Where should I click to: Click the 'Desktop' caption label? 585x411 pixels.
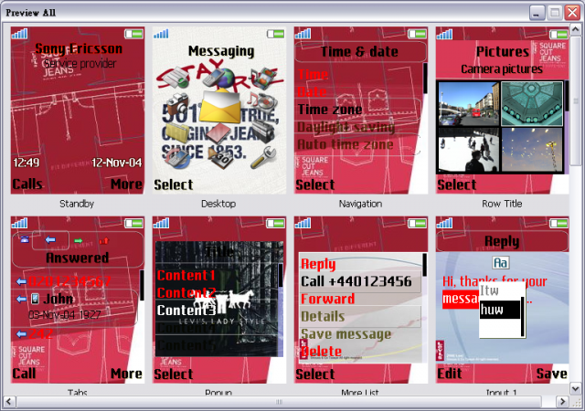click(218, 204)
